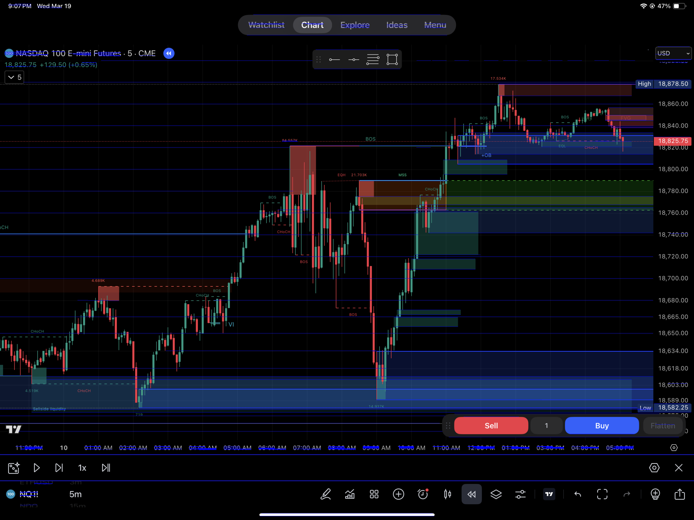
Task: Tap the 17.534K volume label
Action: [498, 78]
